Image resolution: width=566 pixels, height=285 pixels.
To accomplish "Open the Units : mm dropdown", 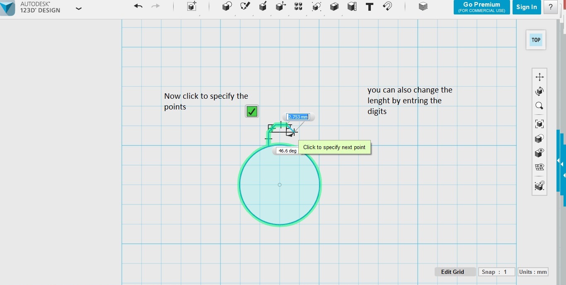I will pos(533,272).
